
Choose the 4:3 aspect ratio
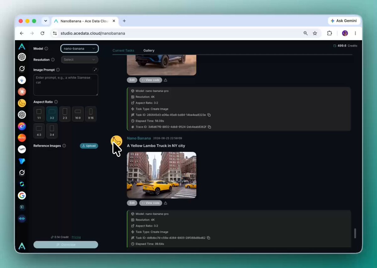[39, 131]
